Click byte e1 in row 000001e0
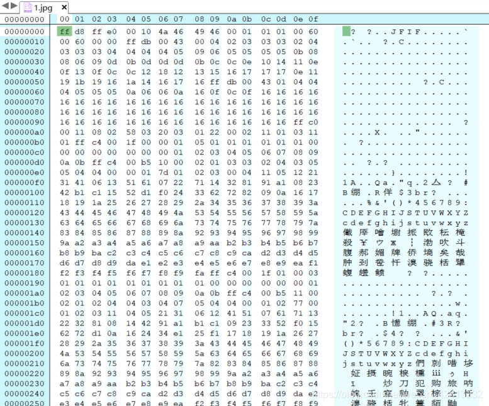 pos(178,334)
